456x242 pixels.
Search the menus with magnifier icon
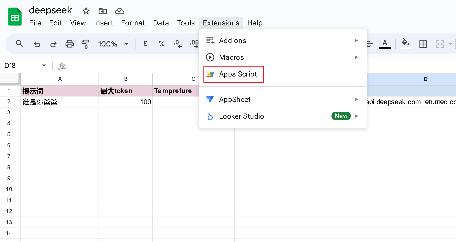(x=19, y=44)
